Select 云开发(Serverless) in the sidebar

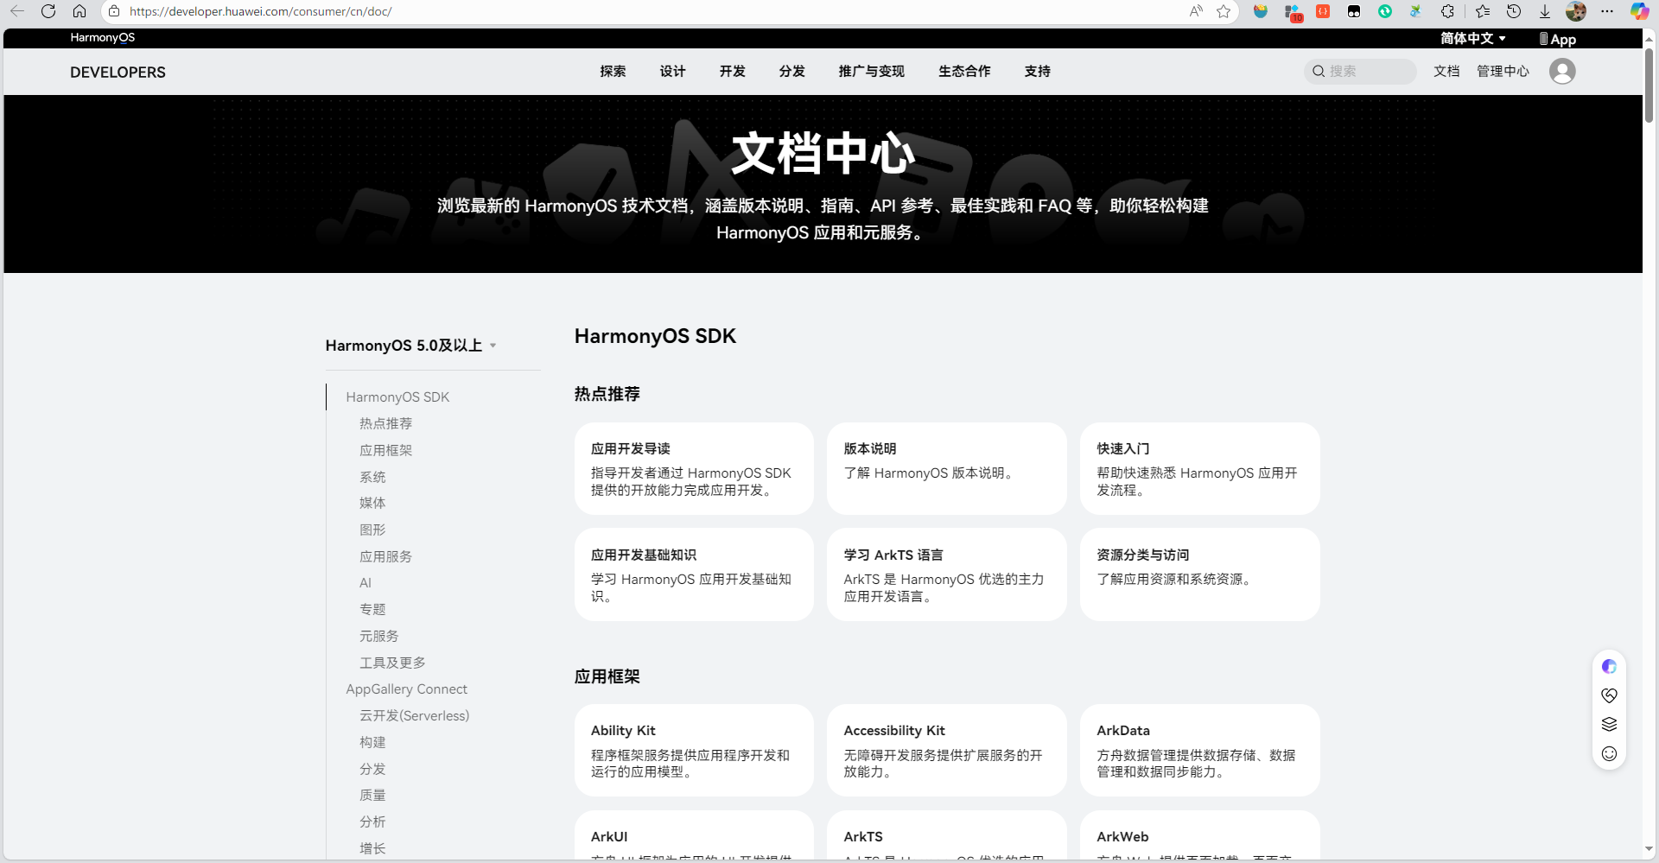(414, 715)
